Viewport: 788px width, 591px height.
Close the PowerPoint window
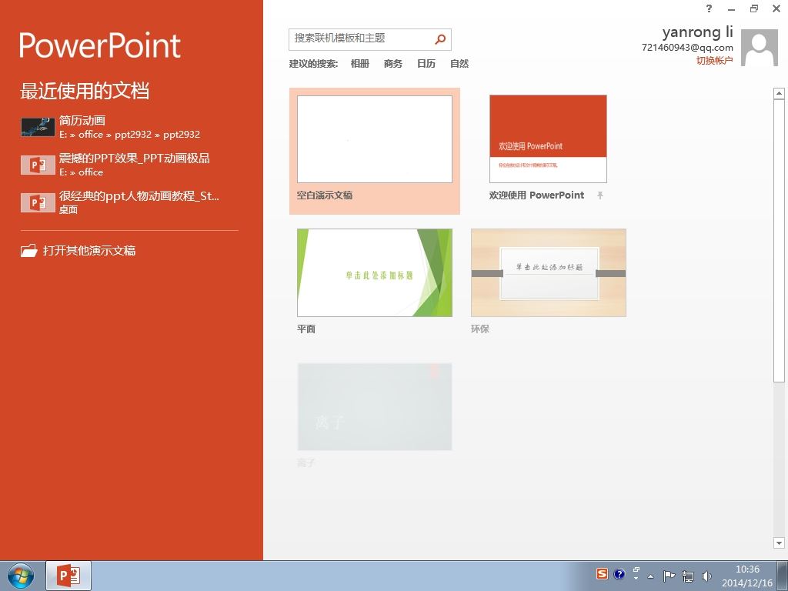click(x=776, y=8)
